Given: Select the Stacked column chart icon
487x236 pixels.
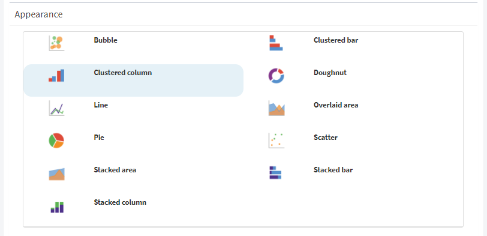Looking at the screenshot, I should click(57, 207).
